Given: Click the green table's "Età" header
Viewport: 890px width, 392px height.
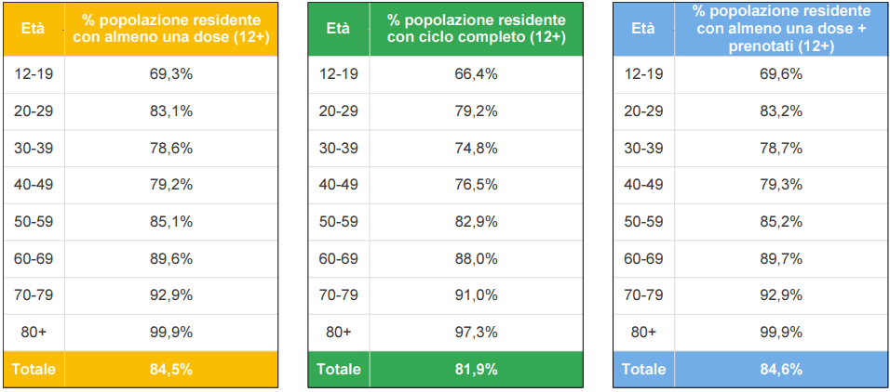Looking at the screenshot, I should tap(338, 28).
